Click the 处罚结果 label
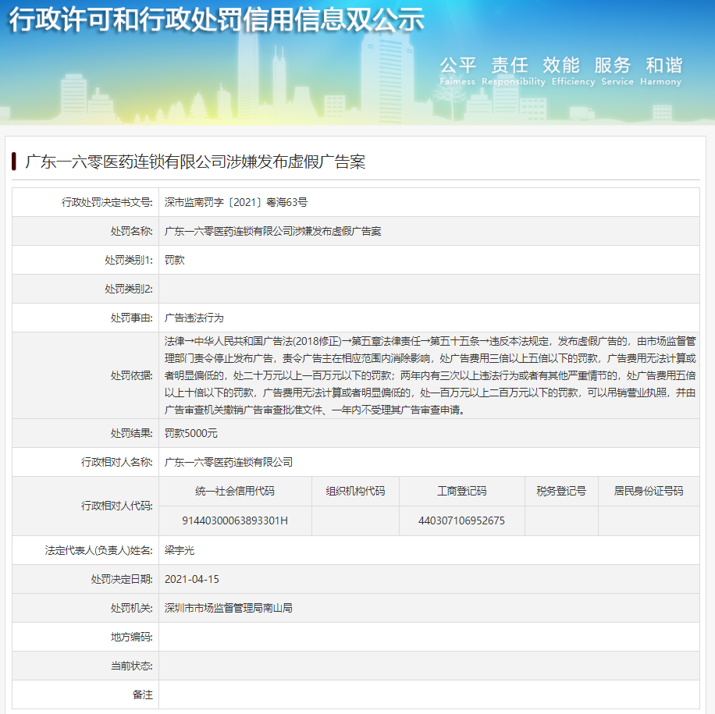The width and height of the screenshot is (715, 714). coord(131,433)
